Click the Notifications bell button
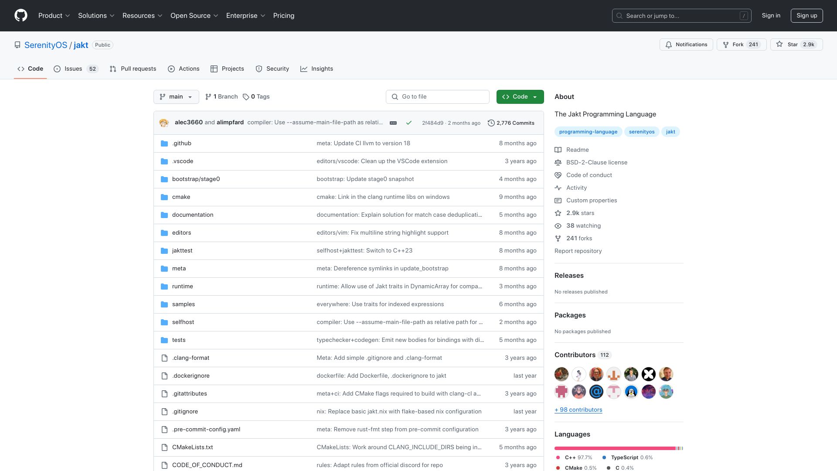This screenshot has width=837, height=471. coord(687,44)
